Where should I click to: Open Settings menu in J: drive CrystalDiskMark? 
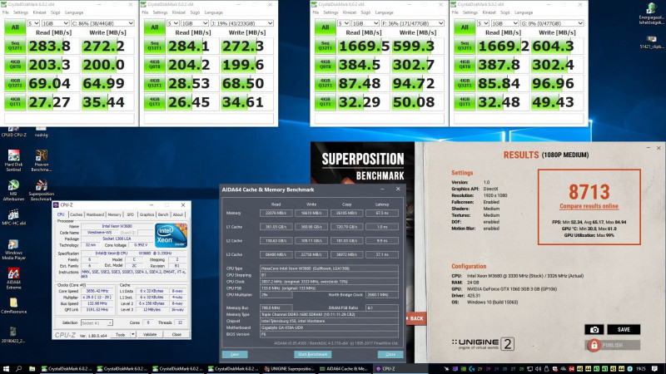tap(160, 12)
